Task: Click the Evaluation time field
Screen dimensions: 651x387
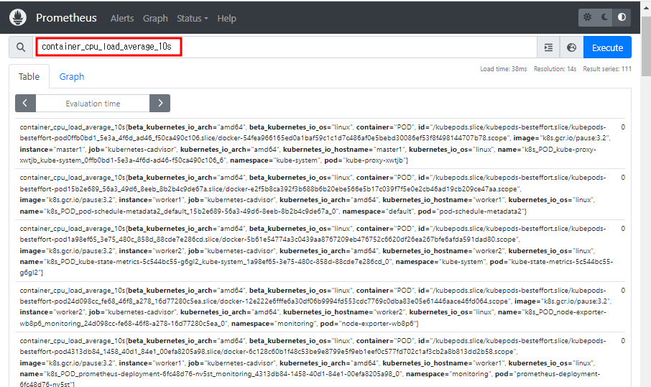Action: coord(93,103)
